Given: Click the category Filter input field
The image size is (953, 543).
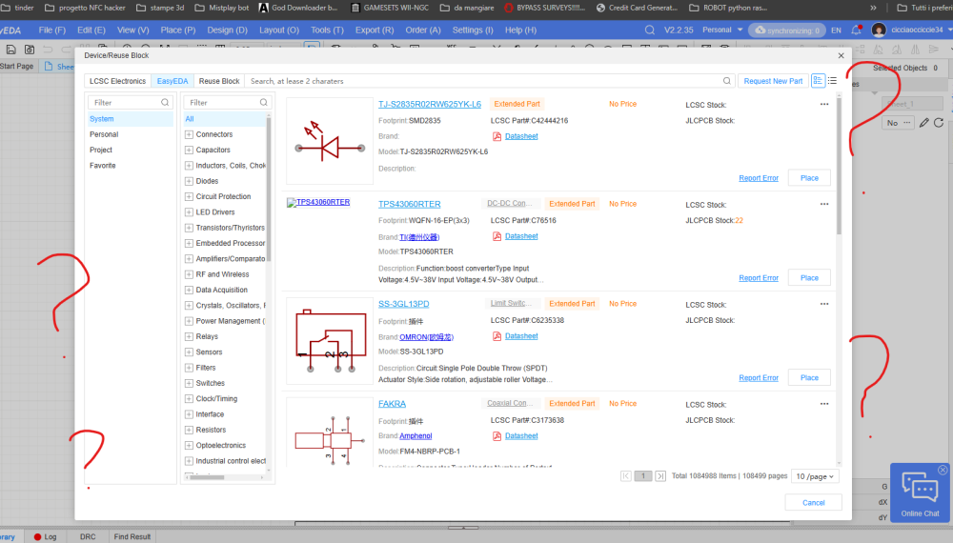Looking at the screenshot, I should 222,103.
